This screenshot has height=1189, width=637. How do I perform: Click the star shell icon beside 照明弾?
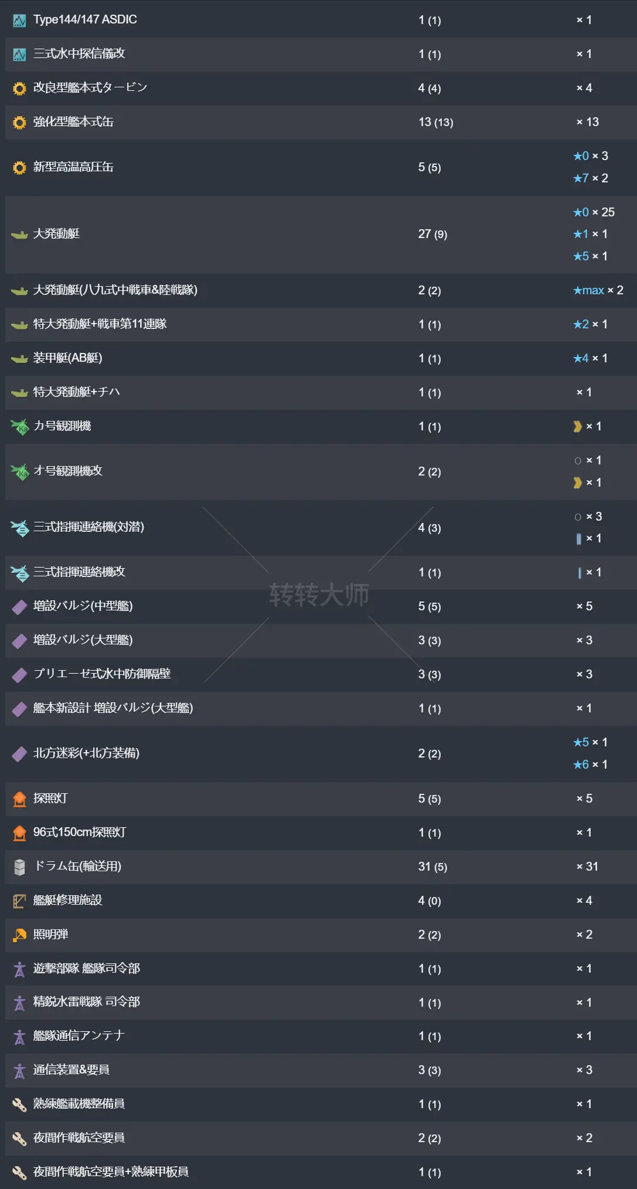[19, 935]
